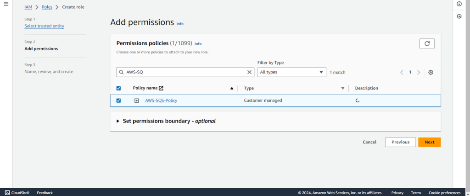This screenshot has height=196, width=470.
Task: Sort by Policy name ascending arrow
Action: (231, 88)
